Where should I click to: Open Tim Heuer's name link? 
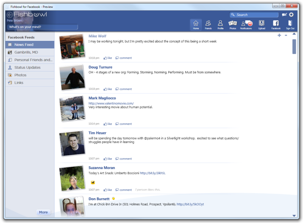tap(97, 133)
